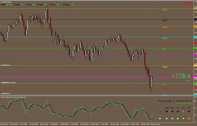The width and height of the screenshot is (197, 126).
Task: Click the '7 Feb 2018' date on time axis
Action: coord(54,124)
